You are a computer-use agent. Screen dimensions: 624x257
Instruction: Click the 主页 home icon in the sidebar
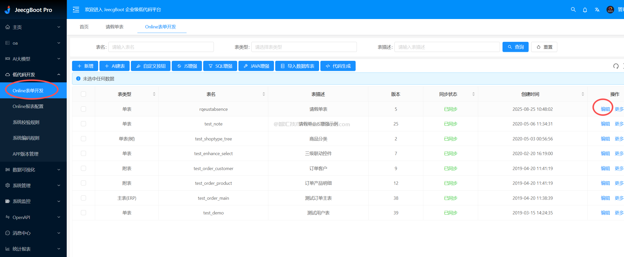coord(8,27)
